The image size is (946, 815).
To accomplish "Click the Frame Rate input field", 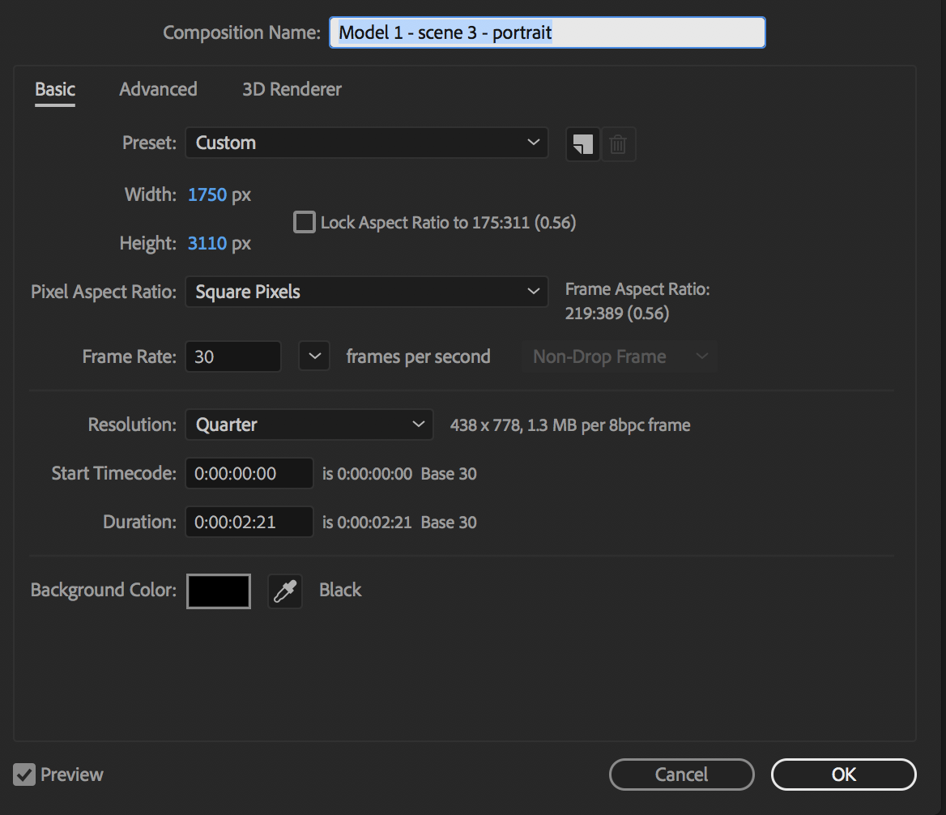I will 233,356.
